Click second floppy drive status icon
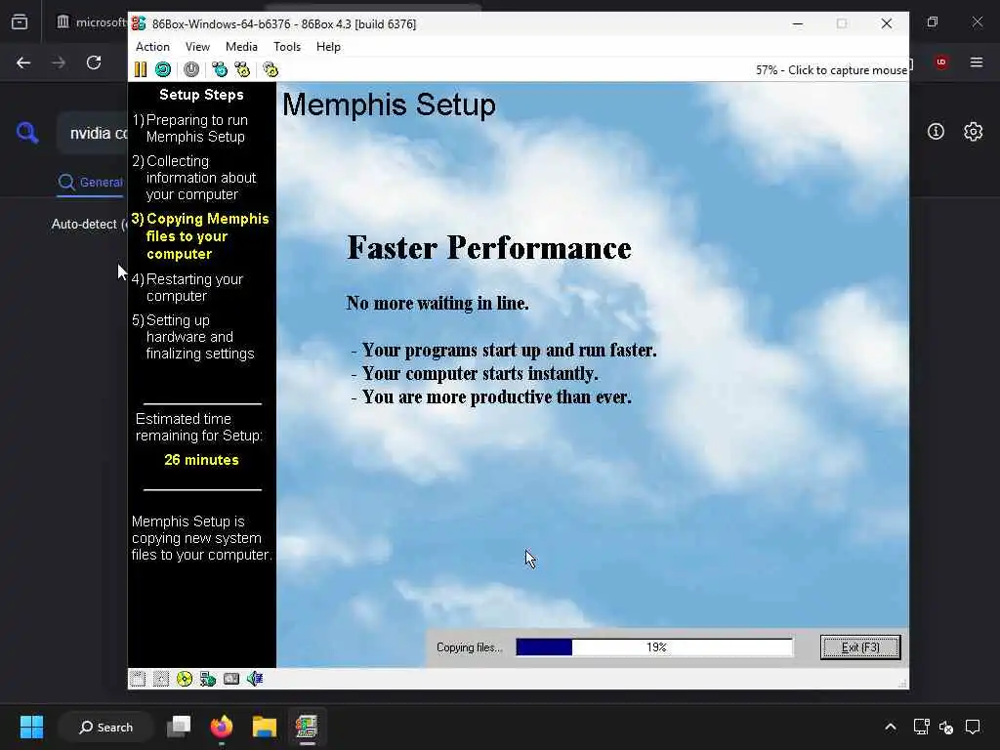The width and height of the screenshot is (1000, 750). (x=161, y=680)
